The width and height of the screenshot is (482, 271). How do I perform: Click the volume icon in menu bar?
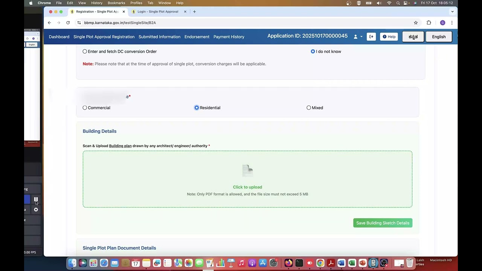coord(379,3)
